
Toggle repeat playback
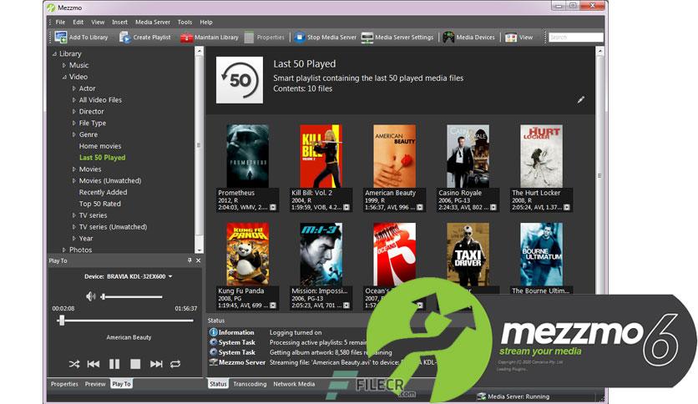pos(175,364)
